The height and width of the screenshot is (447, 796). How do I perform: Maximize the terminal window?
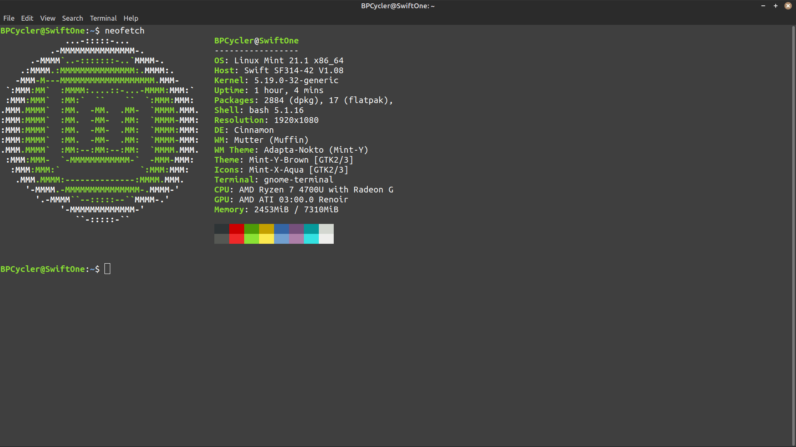tap(776, 6)
